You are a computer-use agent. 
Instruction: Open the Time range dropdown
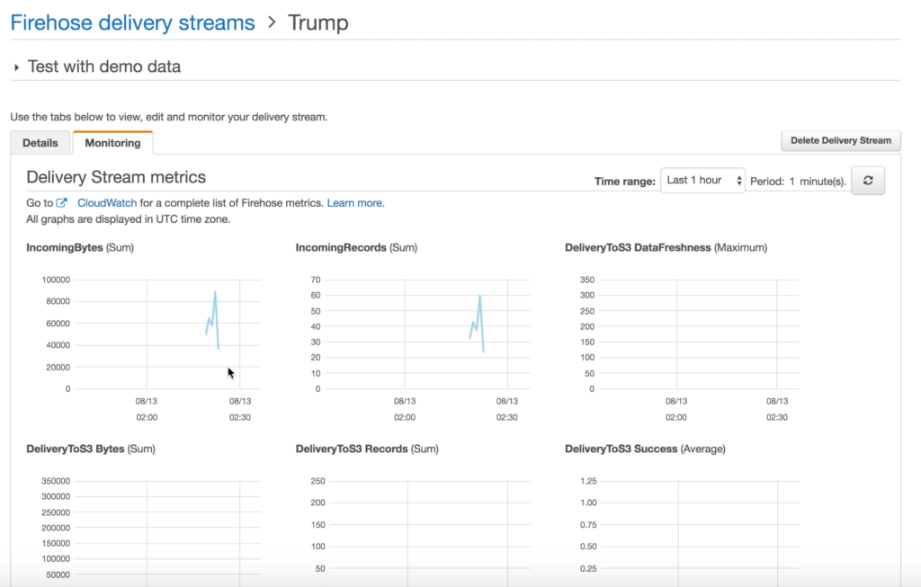click(x=703, y=181)
